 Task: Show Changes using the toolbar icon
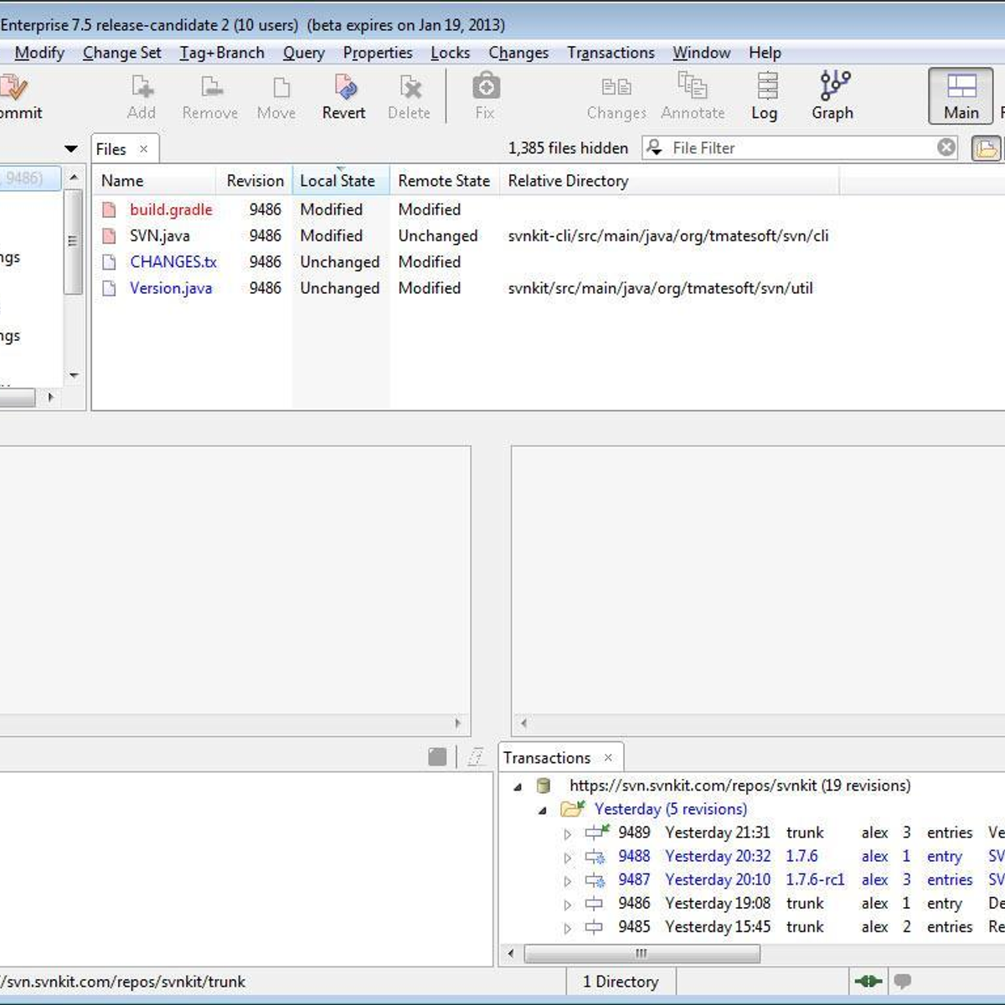617,86
